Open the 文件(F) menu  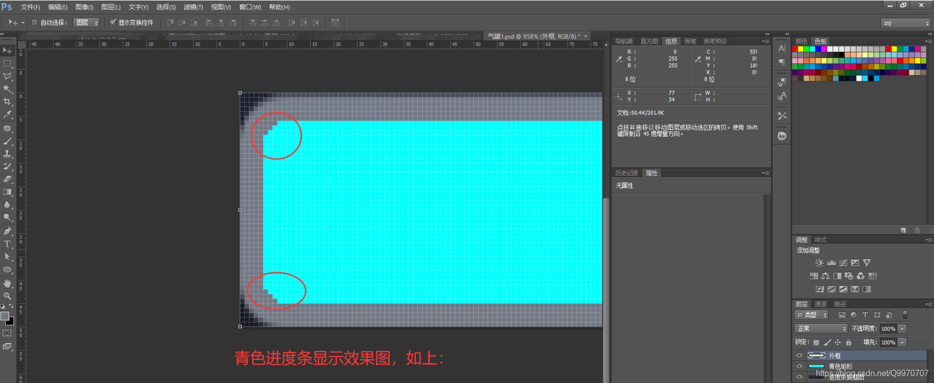tap(30, 7)
